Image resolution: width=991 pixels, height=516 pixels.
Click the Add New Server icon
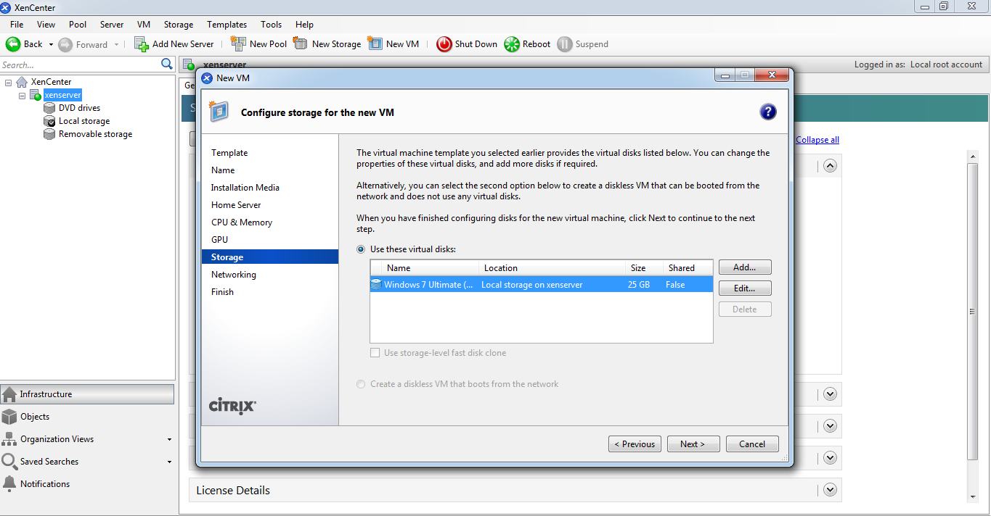(142, 44)
